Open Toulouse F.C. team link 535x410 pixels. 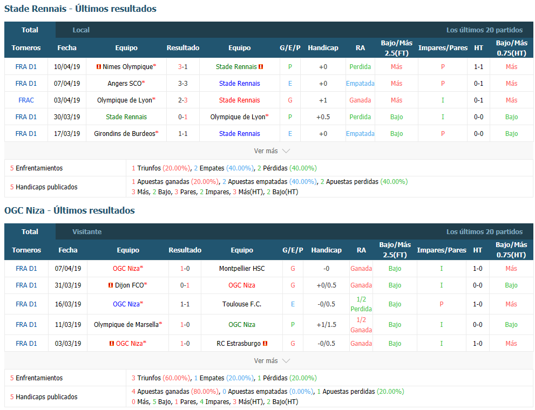[241, 304]
